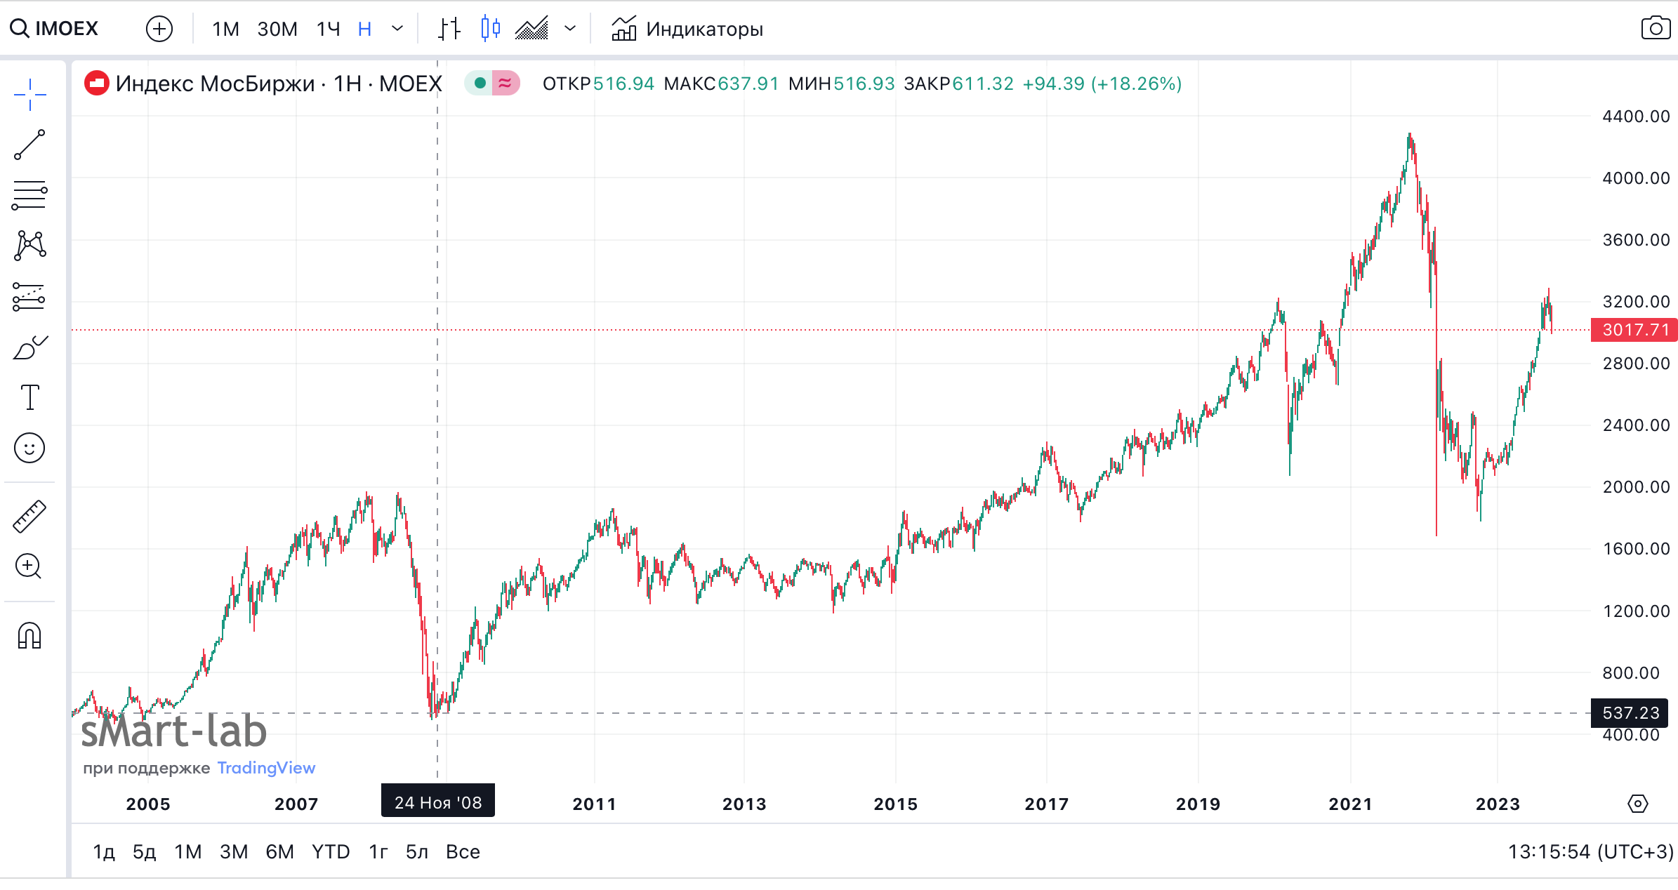Open the IMOEX symbol search

coord(55,29)
